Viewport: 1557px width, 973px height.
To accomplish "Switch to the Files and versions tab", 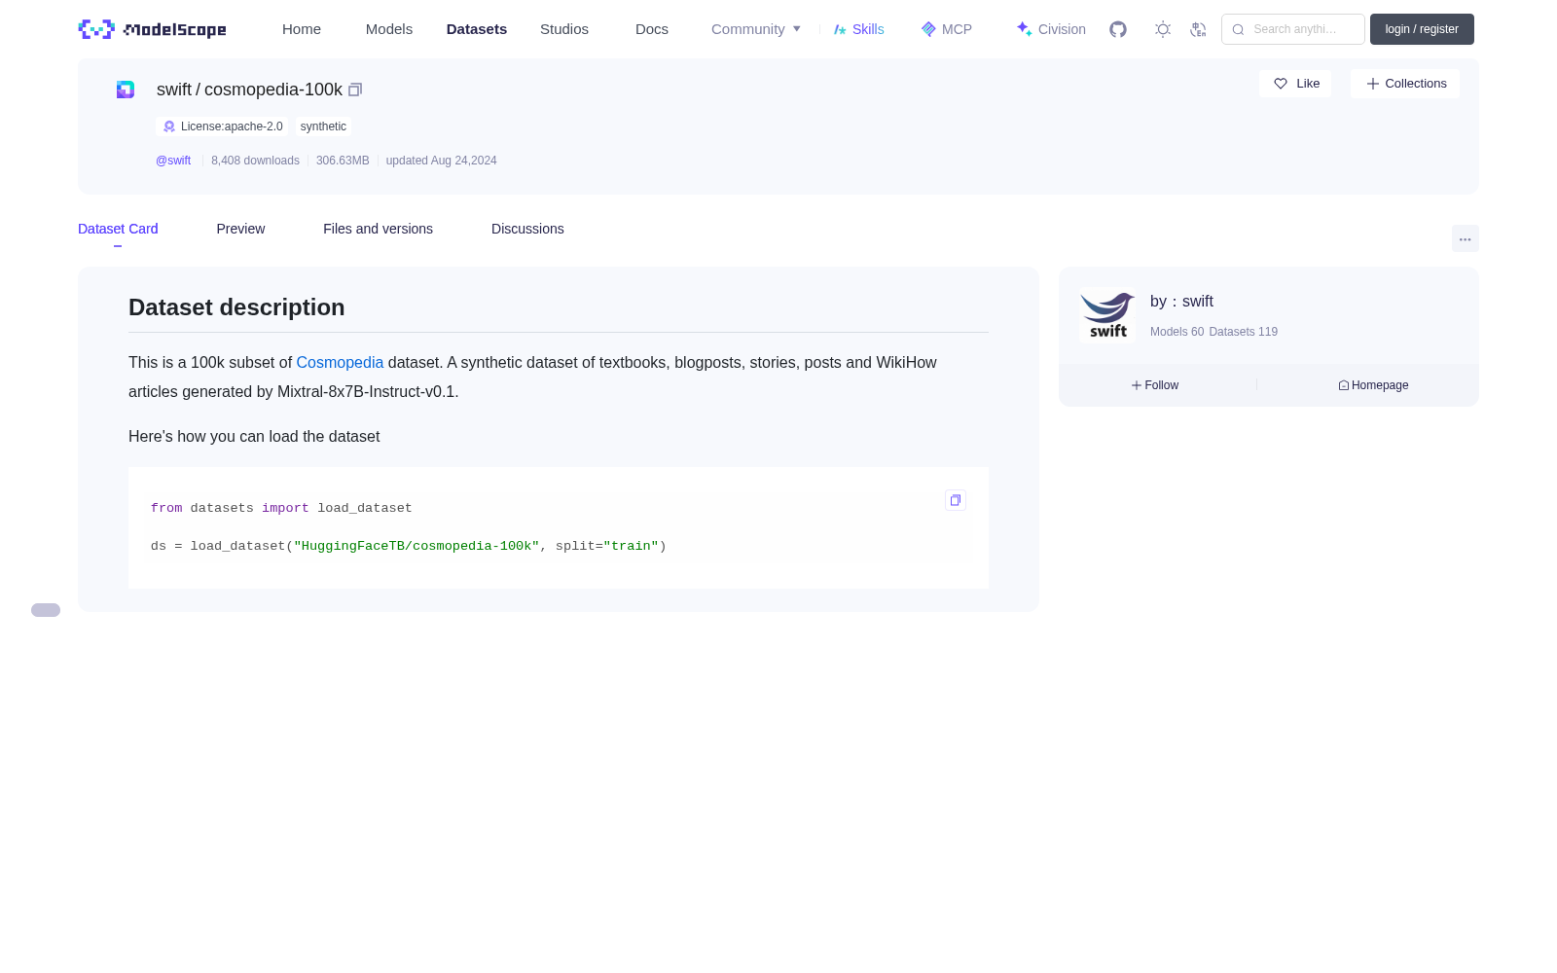I will coord(378,229).
